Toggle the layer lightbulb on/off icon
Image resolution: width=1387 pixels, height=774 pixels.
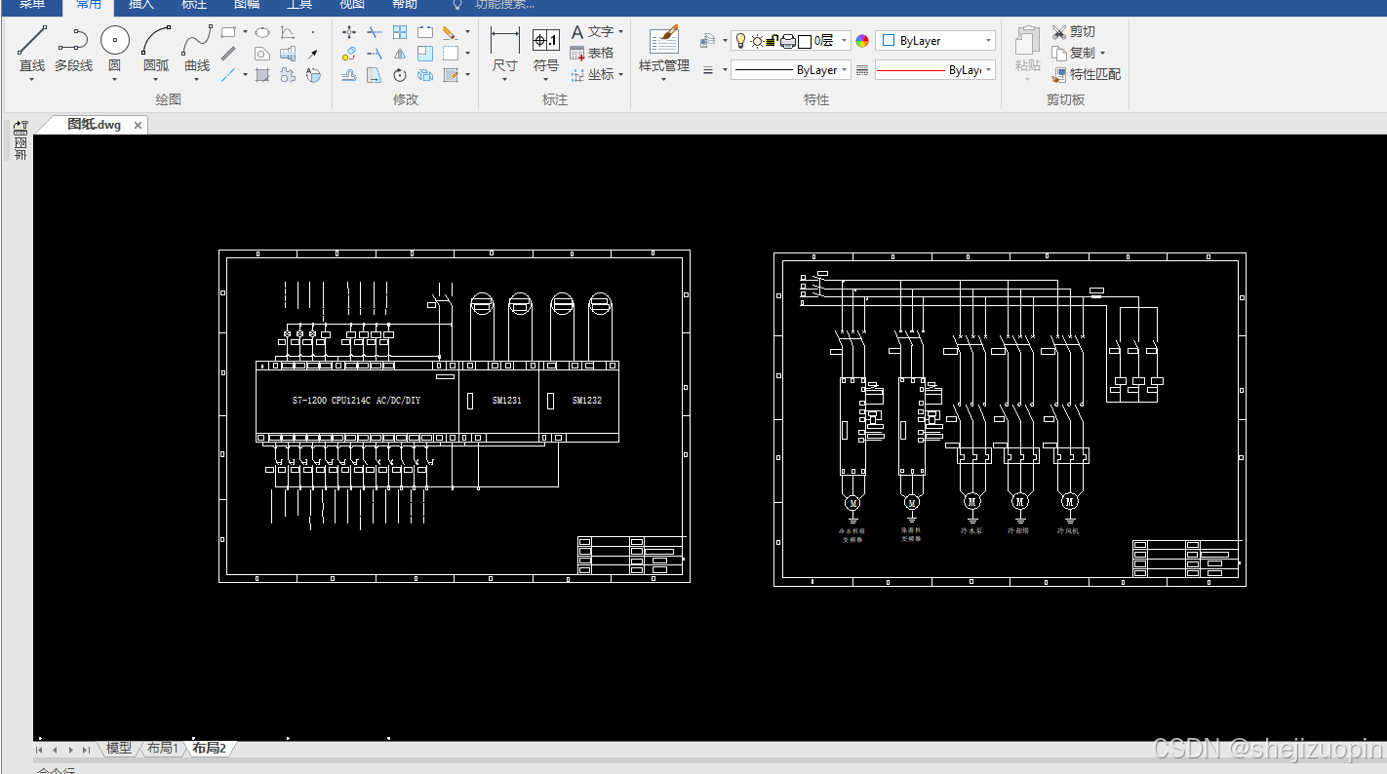pyautogui.click(x=740, y=40)
